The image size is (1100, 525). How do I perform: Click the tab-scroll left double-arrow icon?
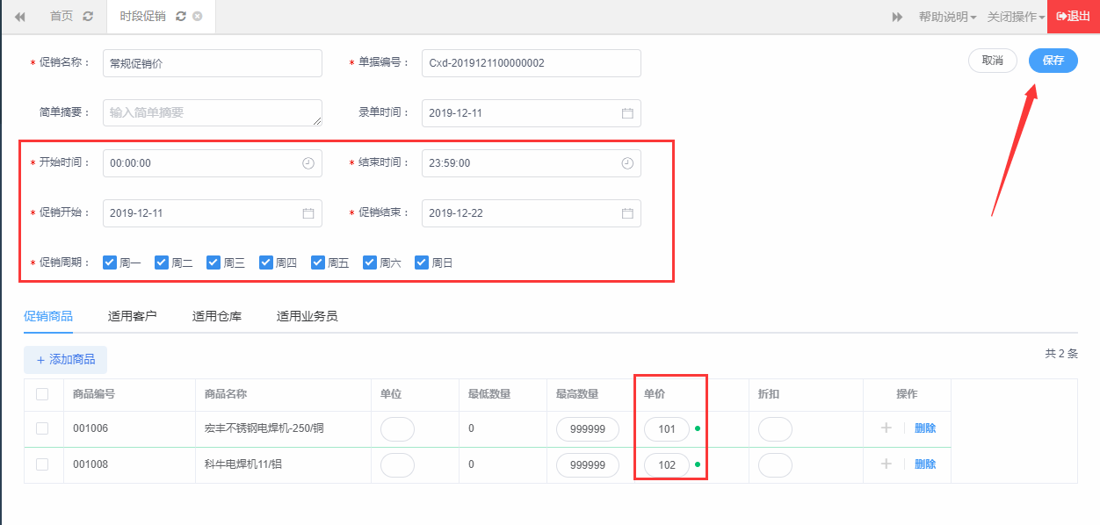tap(19, 17)
